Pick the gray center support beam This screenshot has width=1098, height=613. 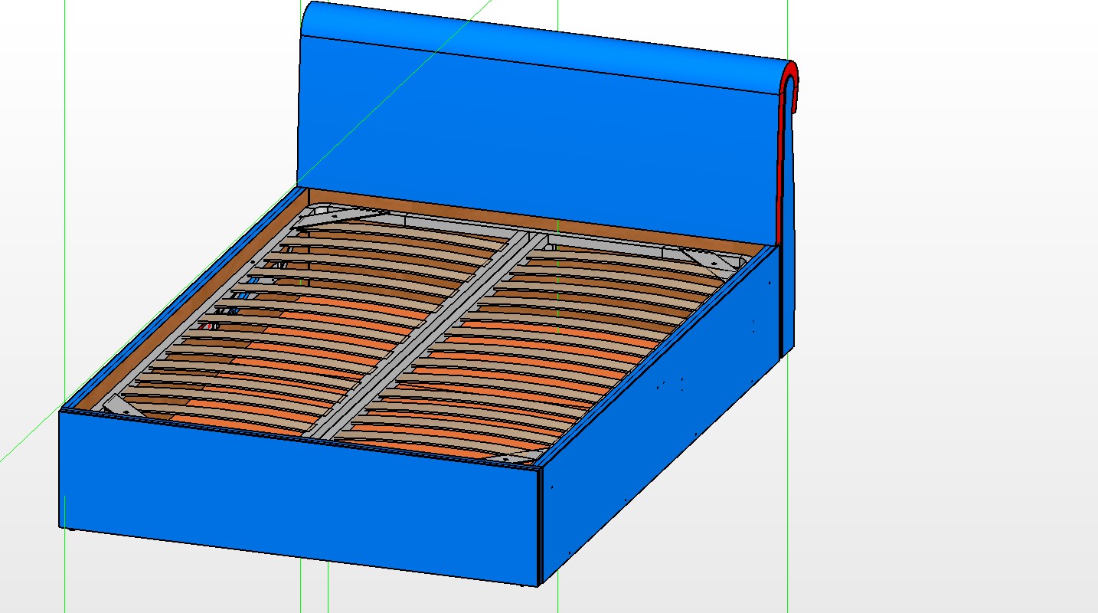429,329
